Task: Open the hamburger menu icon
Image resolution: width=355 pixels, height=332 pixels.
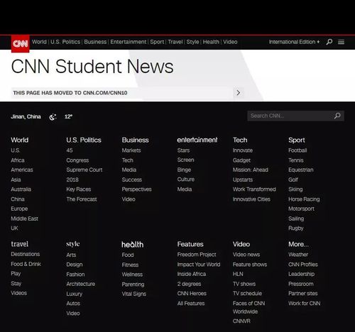Action: (x=341, y=42)
